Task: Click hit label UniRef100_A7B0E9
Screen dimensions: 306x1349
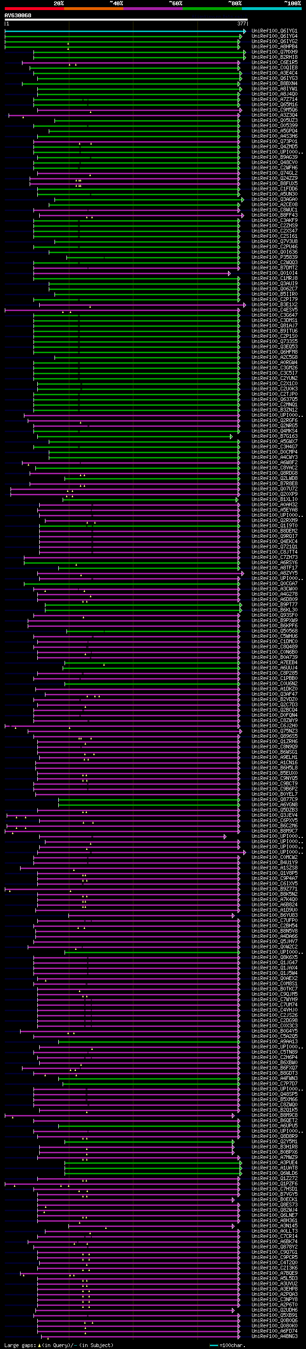Action: [x=274, y=1273]
